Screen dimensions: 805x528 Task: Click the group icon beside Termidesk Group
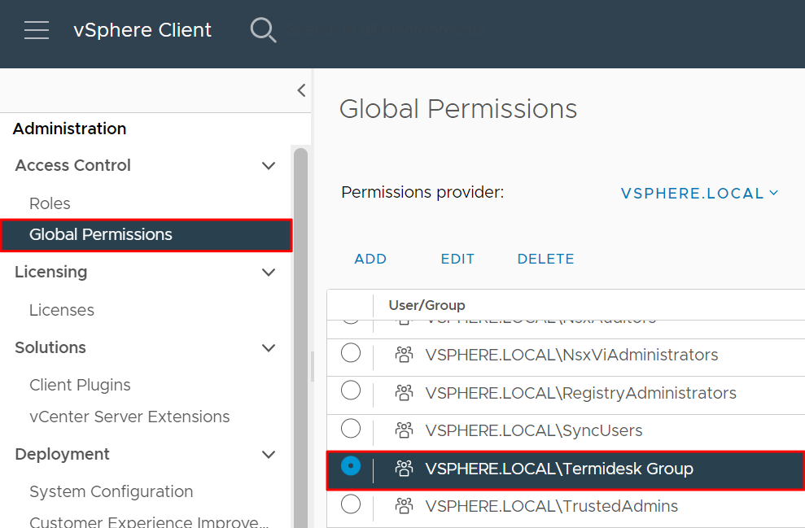pos(404,469)
